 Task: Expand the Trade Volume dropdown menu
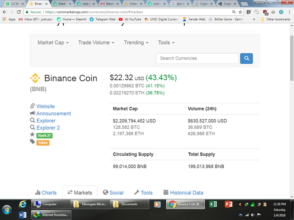pyautogui.click(x=96, y=43)
